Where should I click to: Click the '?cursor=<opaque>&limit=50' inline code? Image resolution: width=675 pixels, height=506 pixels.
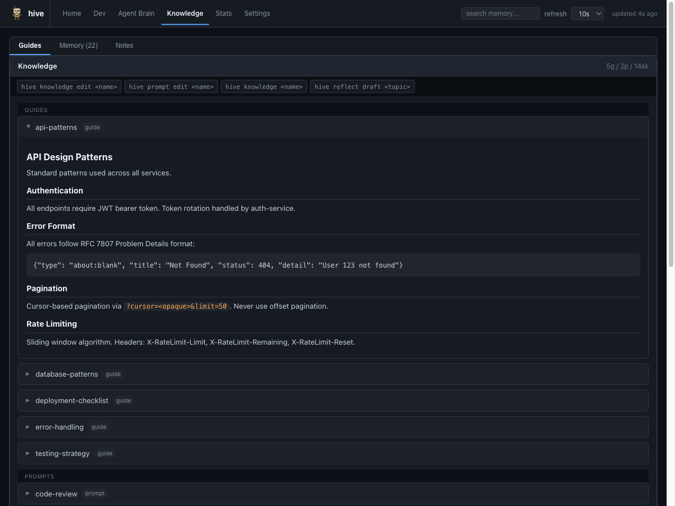(177, 306)
